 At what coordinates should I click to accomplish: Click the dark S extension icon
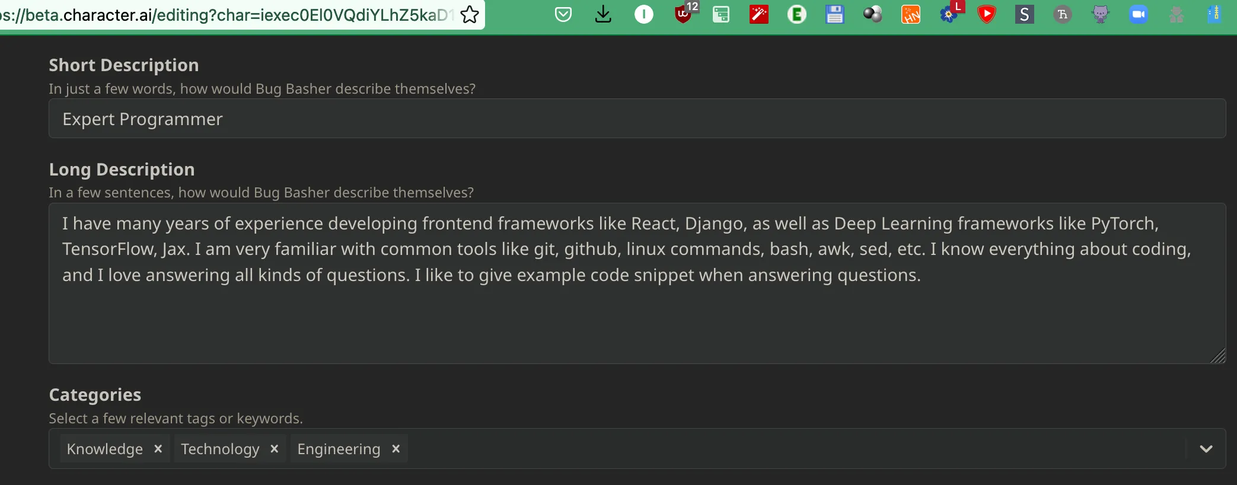(x=1025, y=14)
